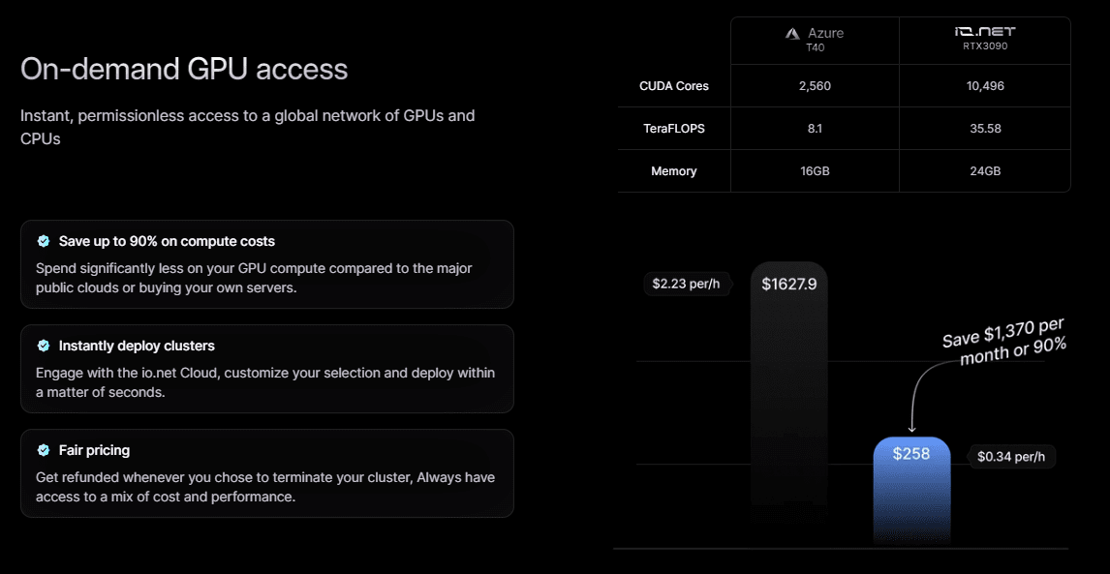
Task: Select the Memory row label
Action: (674, 171)
